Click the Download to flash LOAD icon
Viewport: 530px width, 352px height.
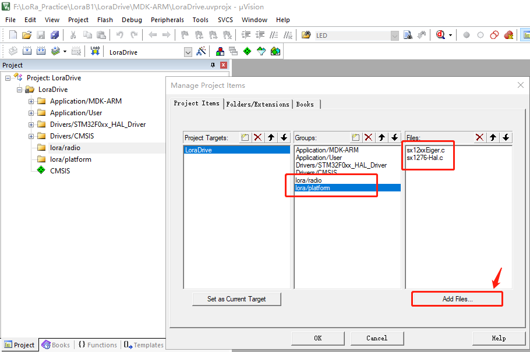pos(95,51)
